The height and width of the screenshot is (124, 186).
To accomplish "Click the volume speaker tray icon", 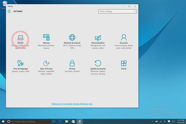I will coord(165,122).
